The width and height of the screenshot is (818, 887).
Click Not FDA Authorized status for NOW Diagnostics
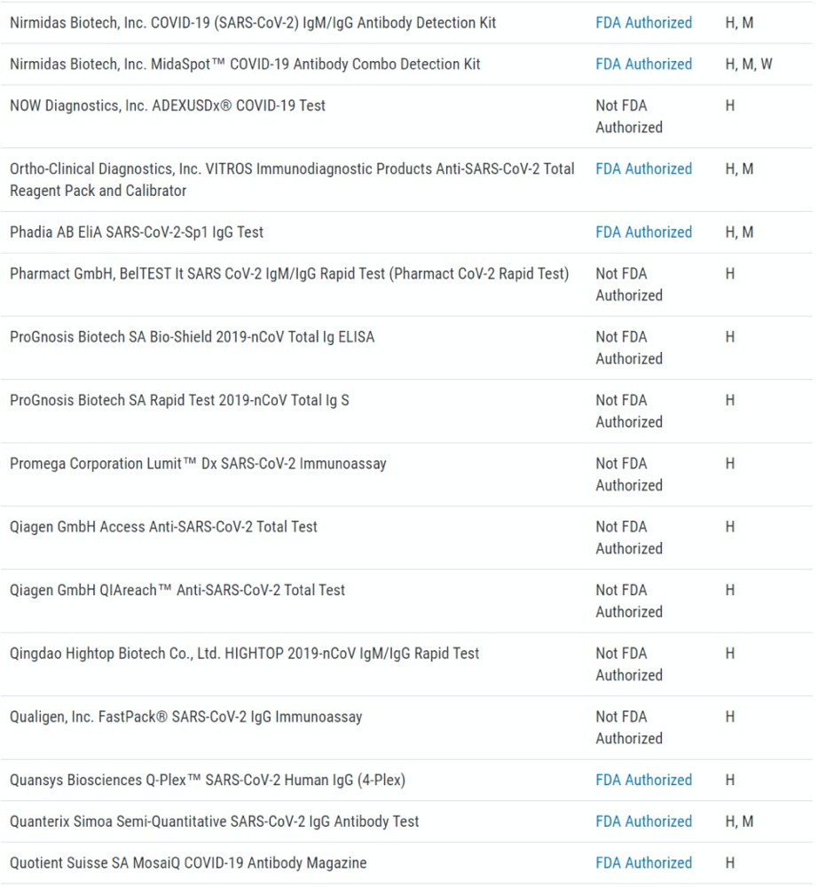coord(628,116)
